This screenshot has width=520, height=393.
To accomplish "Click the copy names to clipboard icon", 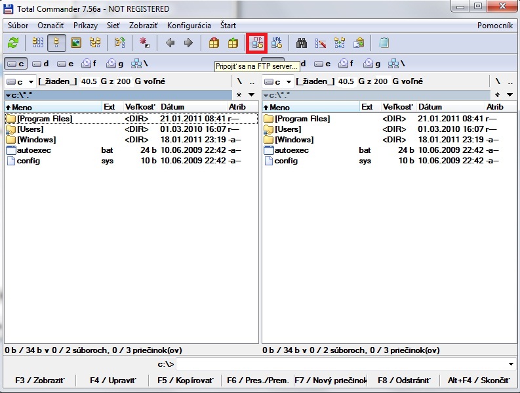I will (x=359, y=43).
